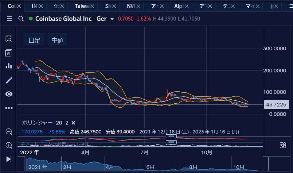Viewport: 293px width, 173px height.
Task: Click the -79.55% change value
Action: point(56,132)
